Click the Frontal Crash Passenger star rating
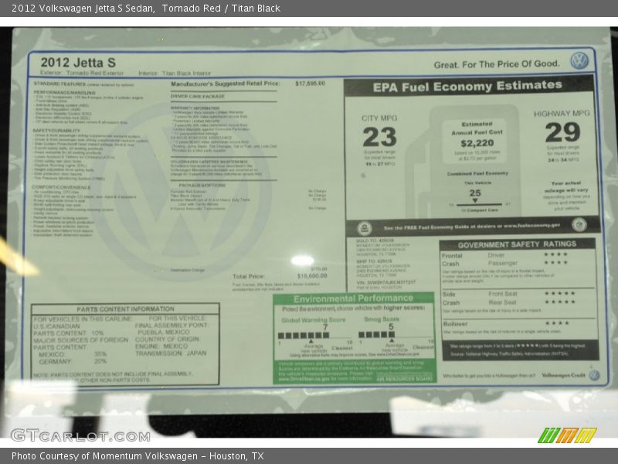 (x=555, y=263)
